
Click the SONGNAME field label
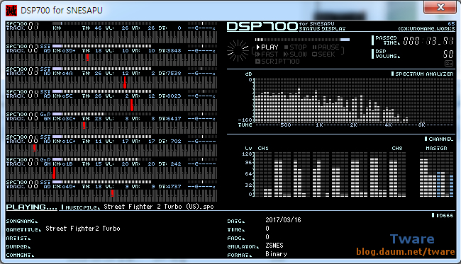22,221
